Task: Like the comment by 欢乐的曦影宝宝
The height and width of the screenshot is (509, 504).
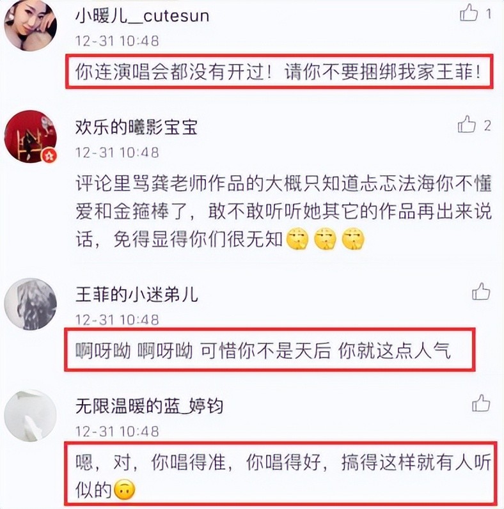Action: click(x=467, y=124)
